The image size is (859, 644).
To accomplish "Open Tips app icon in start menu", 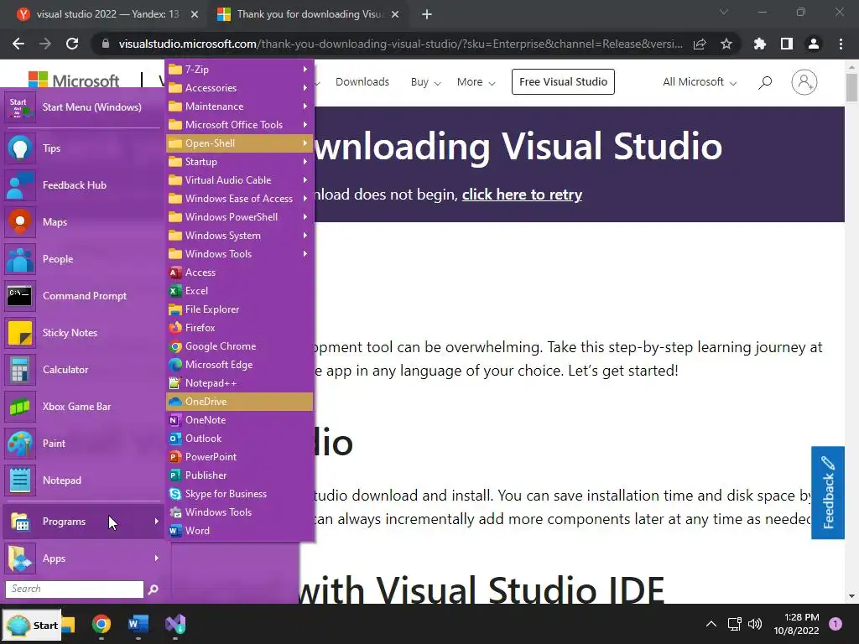I will point(20,148).
